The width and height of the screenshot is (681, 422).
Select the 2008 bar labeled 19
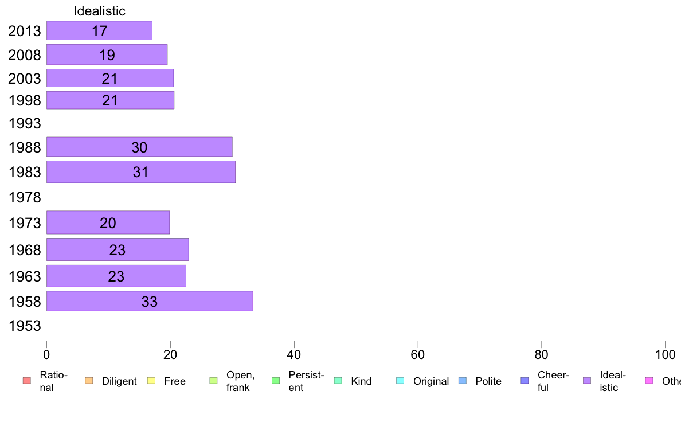pos(107,54)
